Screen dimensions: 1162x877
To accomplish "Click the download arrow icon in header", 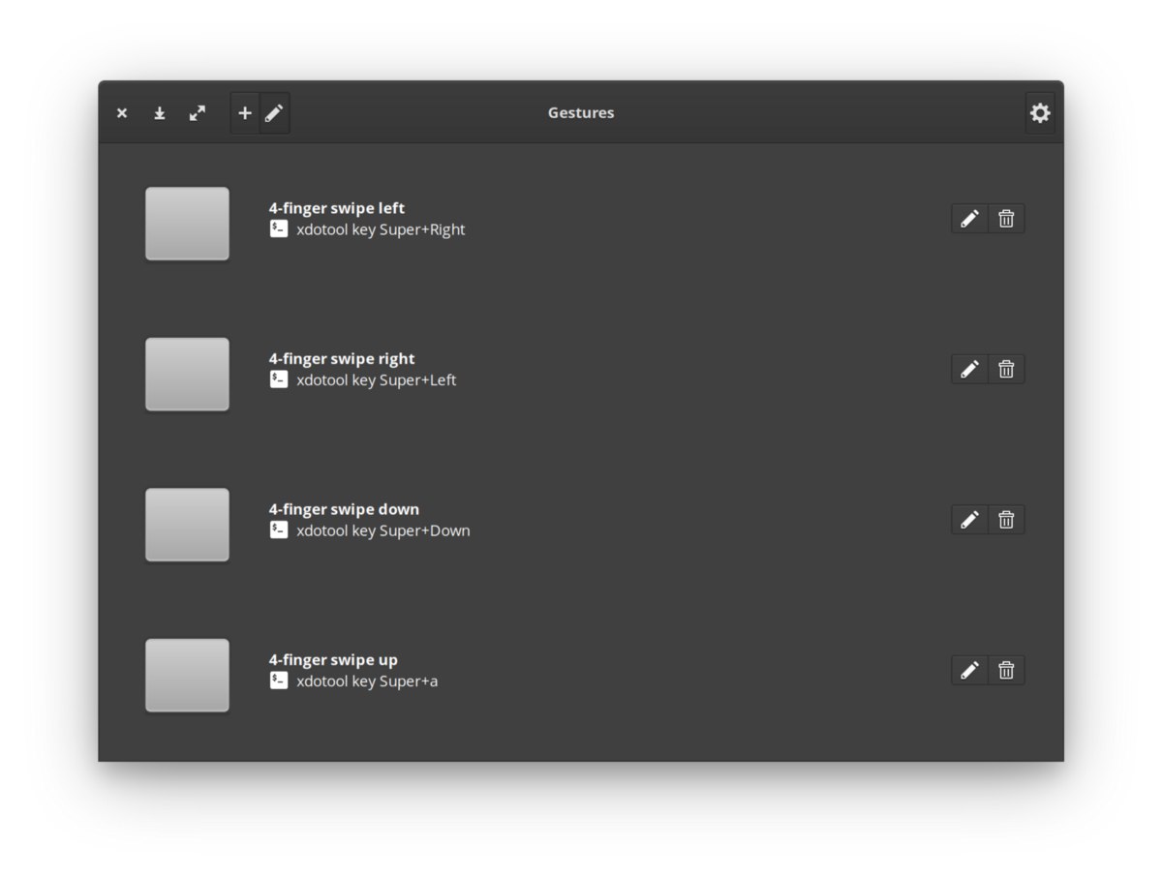I will 160,113.
